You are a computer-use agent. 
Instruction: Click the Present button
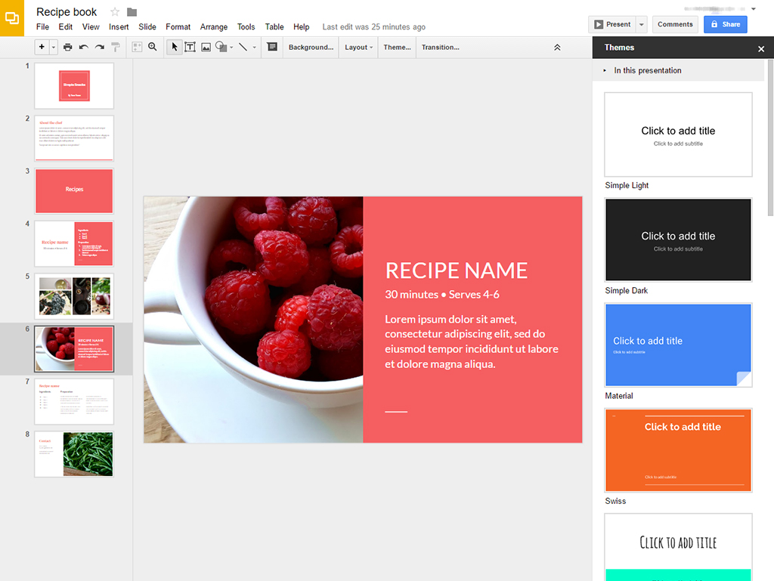(614, 24)
